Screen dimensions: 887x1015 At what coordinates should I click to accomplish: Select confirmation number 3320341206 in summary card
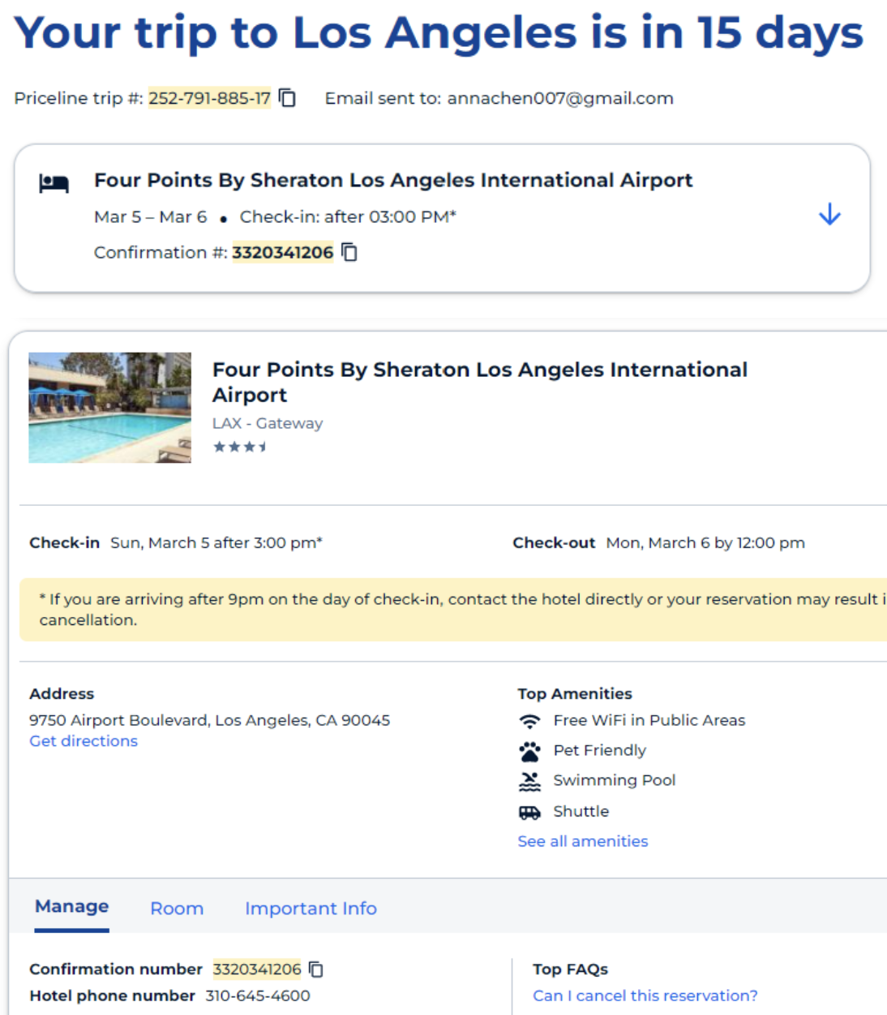coord(283,252)
